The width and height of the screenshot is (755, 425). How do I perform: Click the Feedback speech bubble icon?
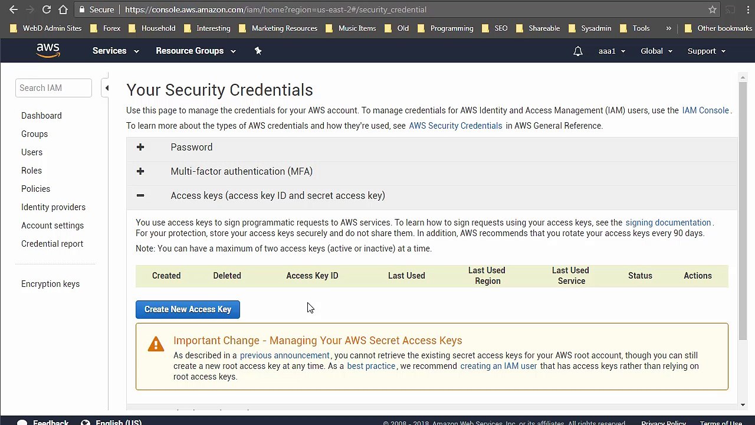pyautogui.click(x=22, y=423)
